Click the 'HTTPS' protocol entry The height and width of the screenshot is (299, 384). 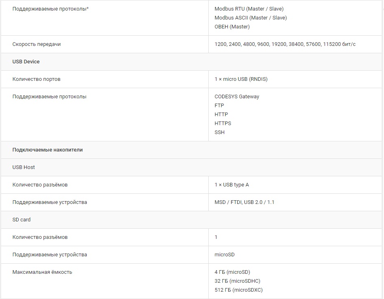[x=223, y=123]
